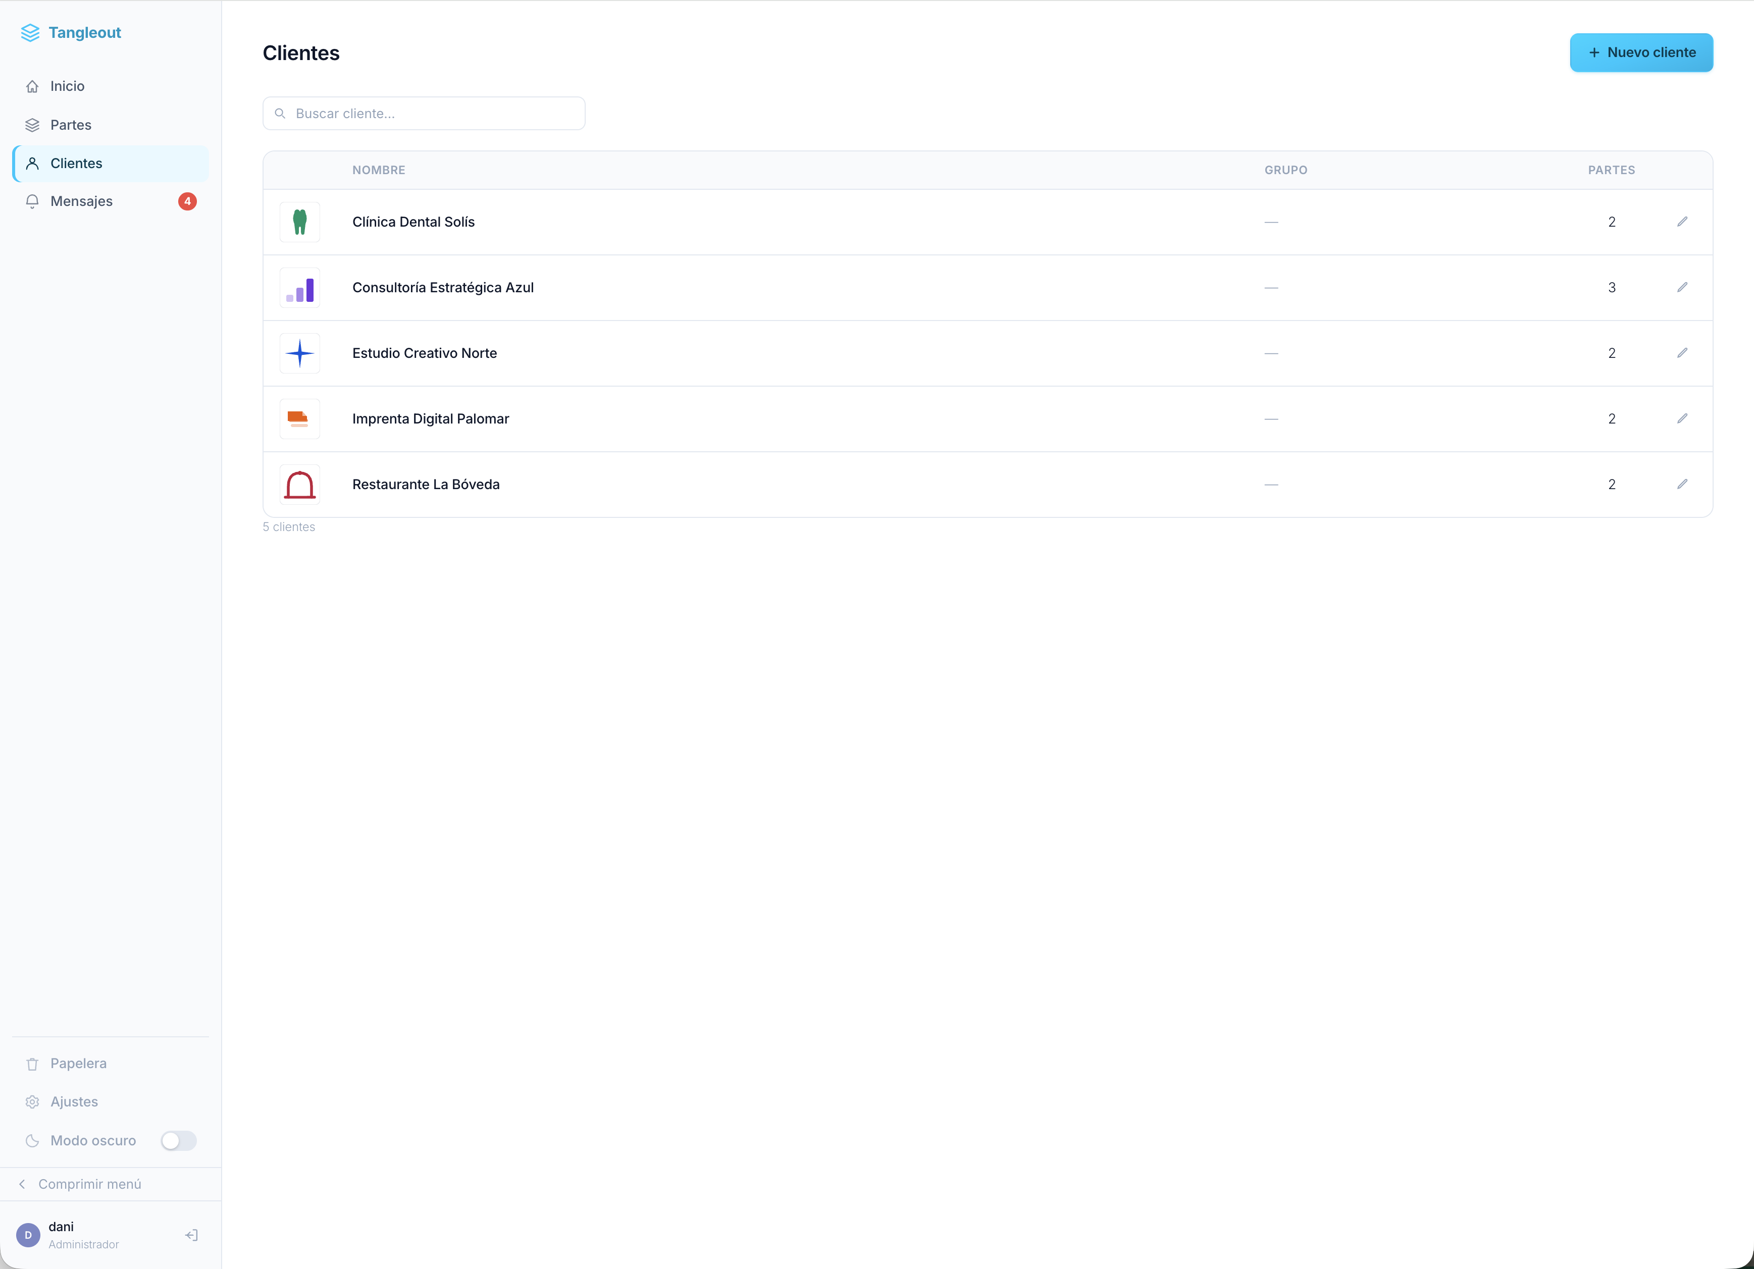Image resolution: width=1754 pixels, height=1269 pixels.
Task: Collapse sidebar with Comprimir menú
Action: pos(111,1184)
